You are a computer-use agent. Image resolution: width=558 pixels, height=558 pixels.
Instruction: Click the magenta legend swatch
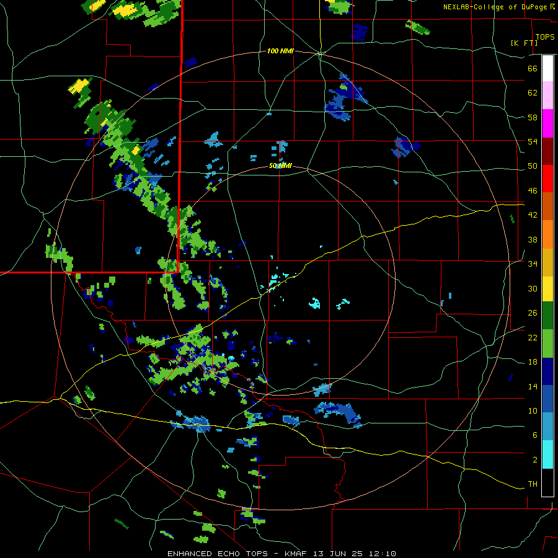547,123
